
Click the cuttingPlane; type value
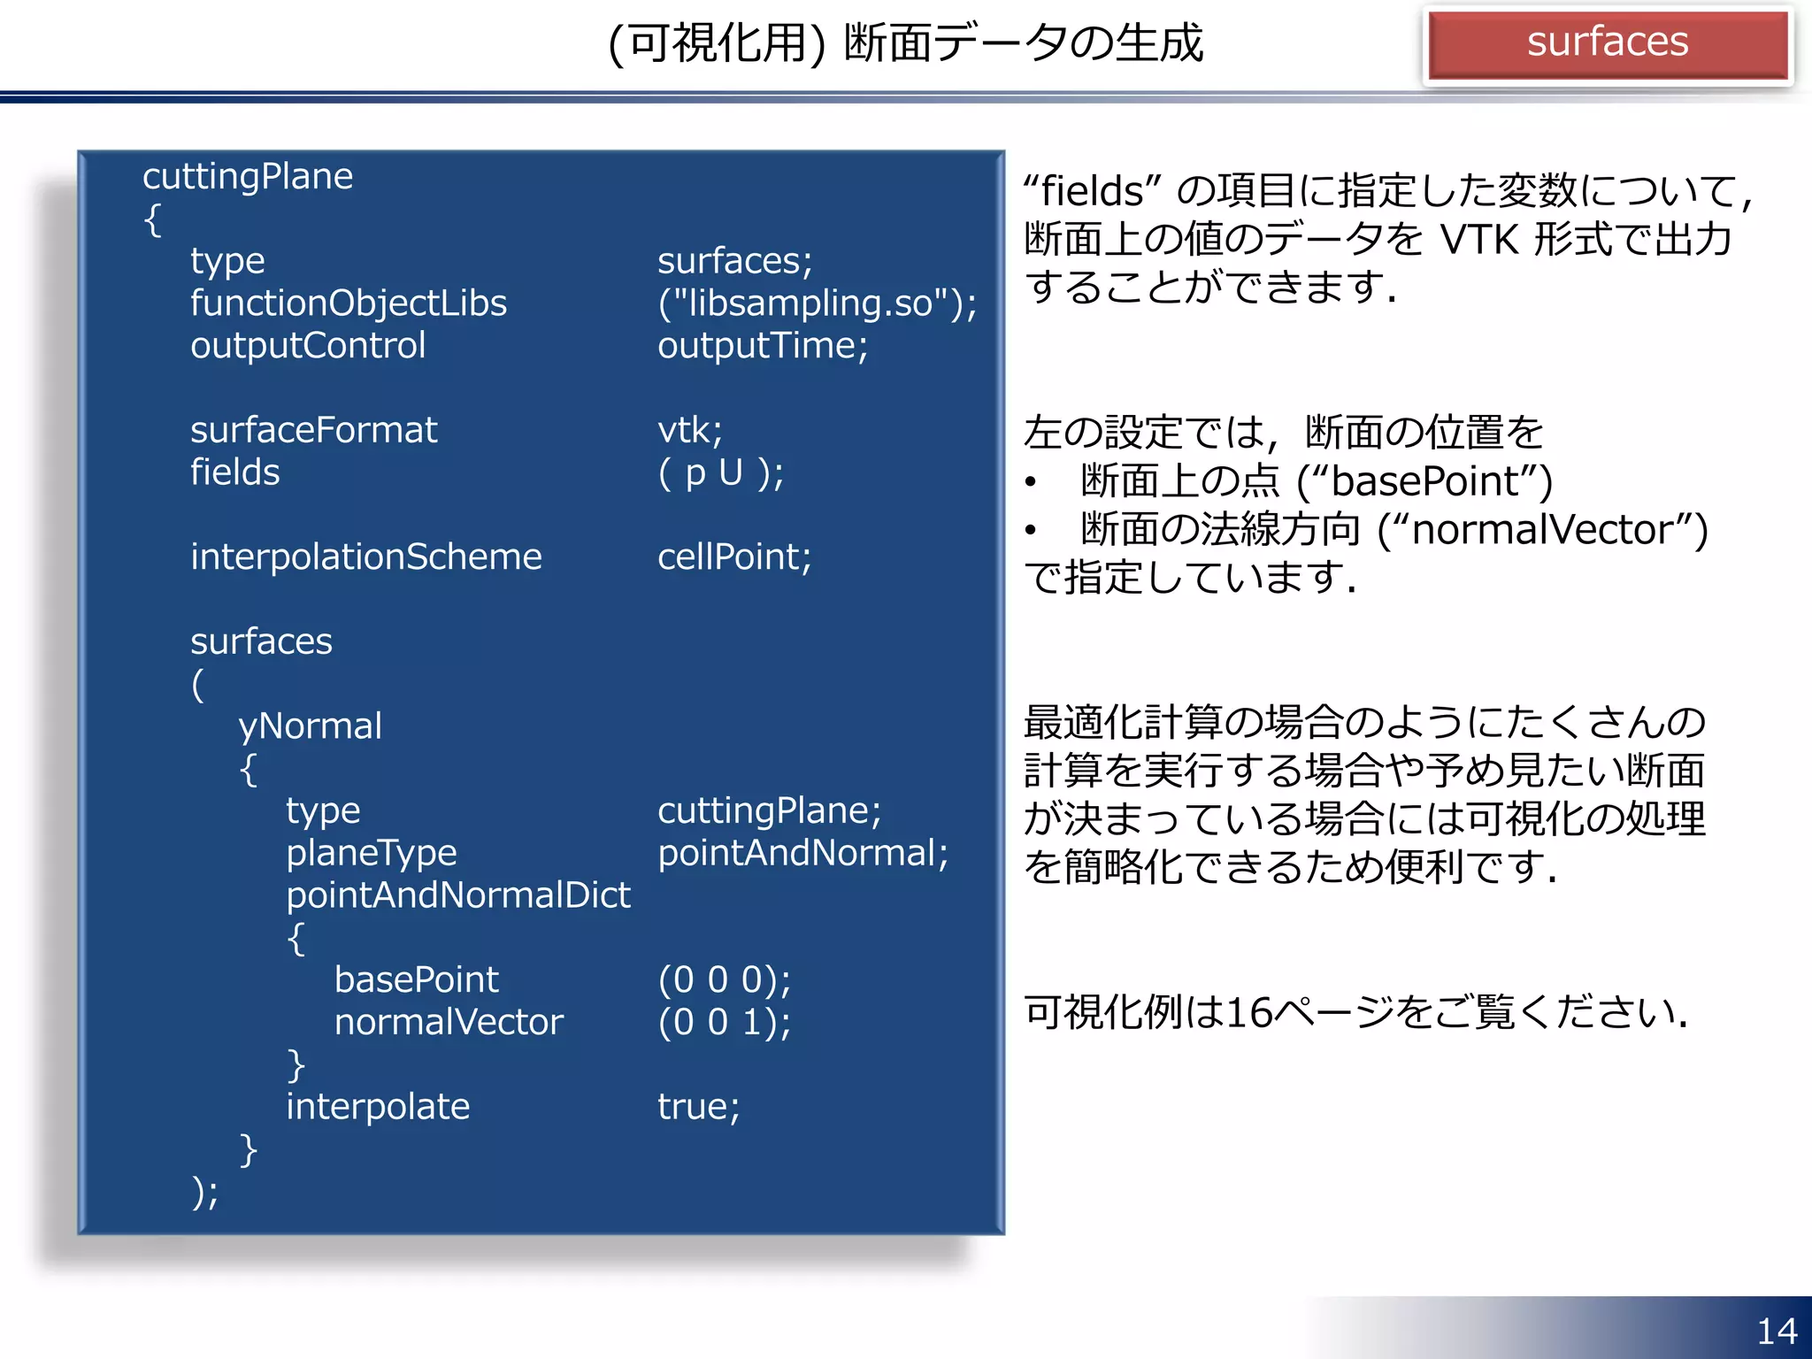pos(770,810)
